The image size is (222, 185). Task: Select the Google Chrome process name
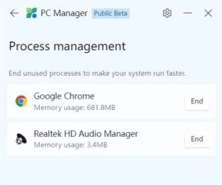[64, 96]
